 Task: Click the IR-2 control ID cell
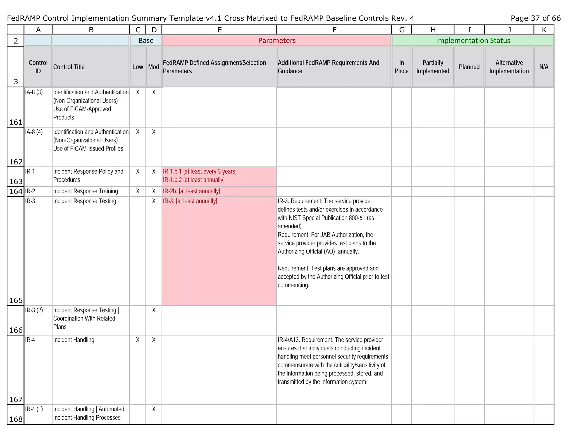click(x=38, y=192)
